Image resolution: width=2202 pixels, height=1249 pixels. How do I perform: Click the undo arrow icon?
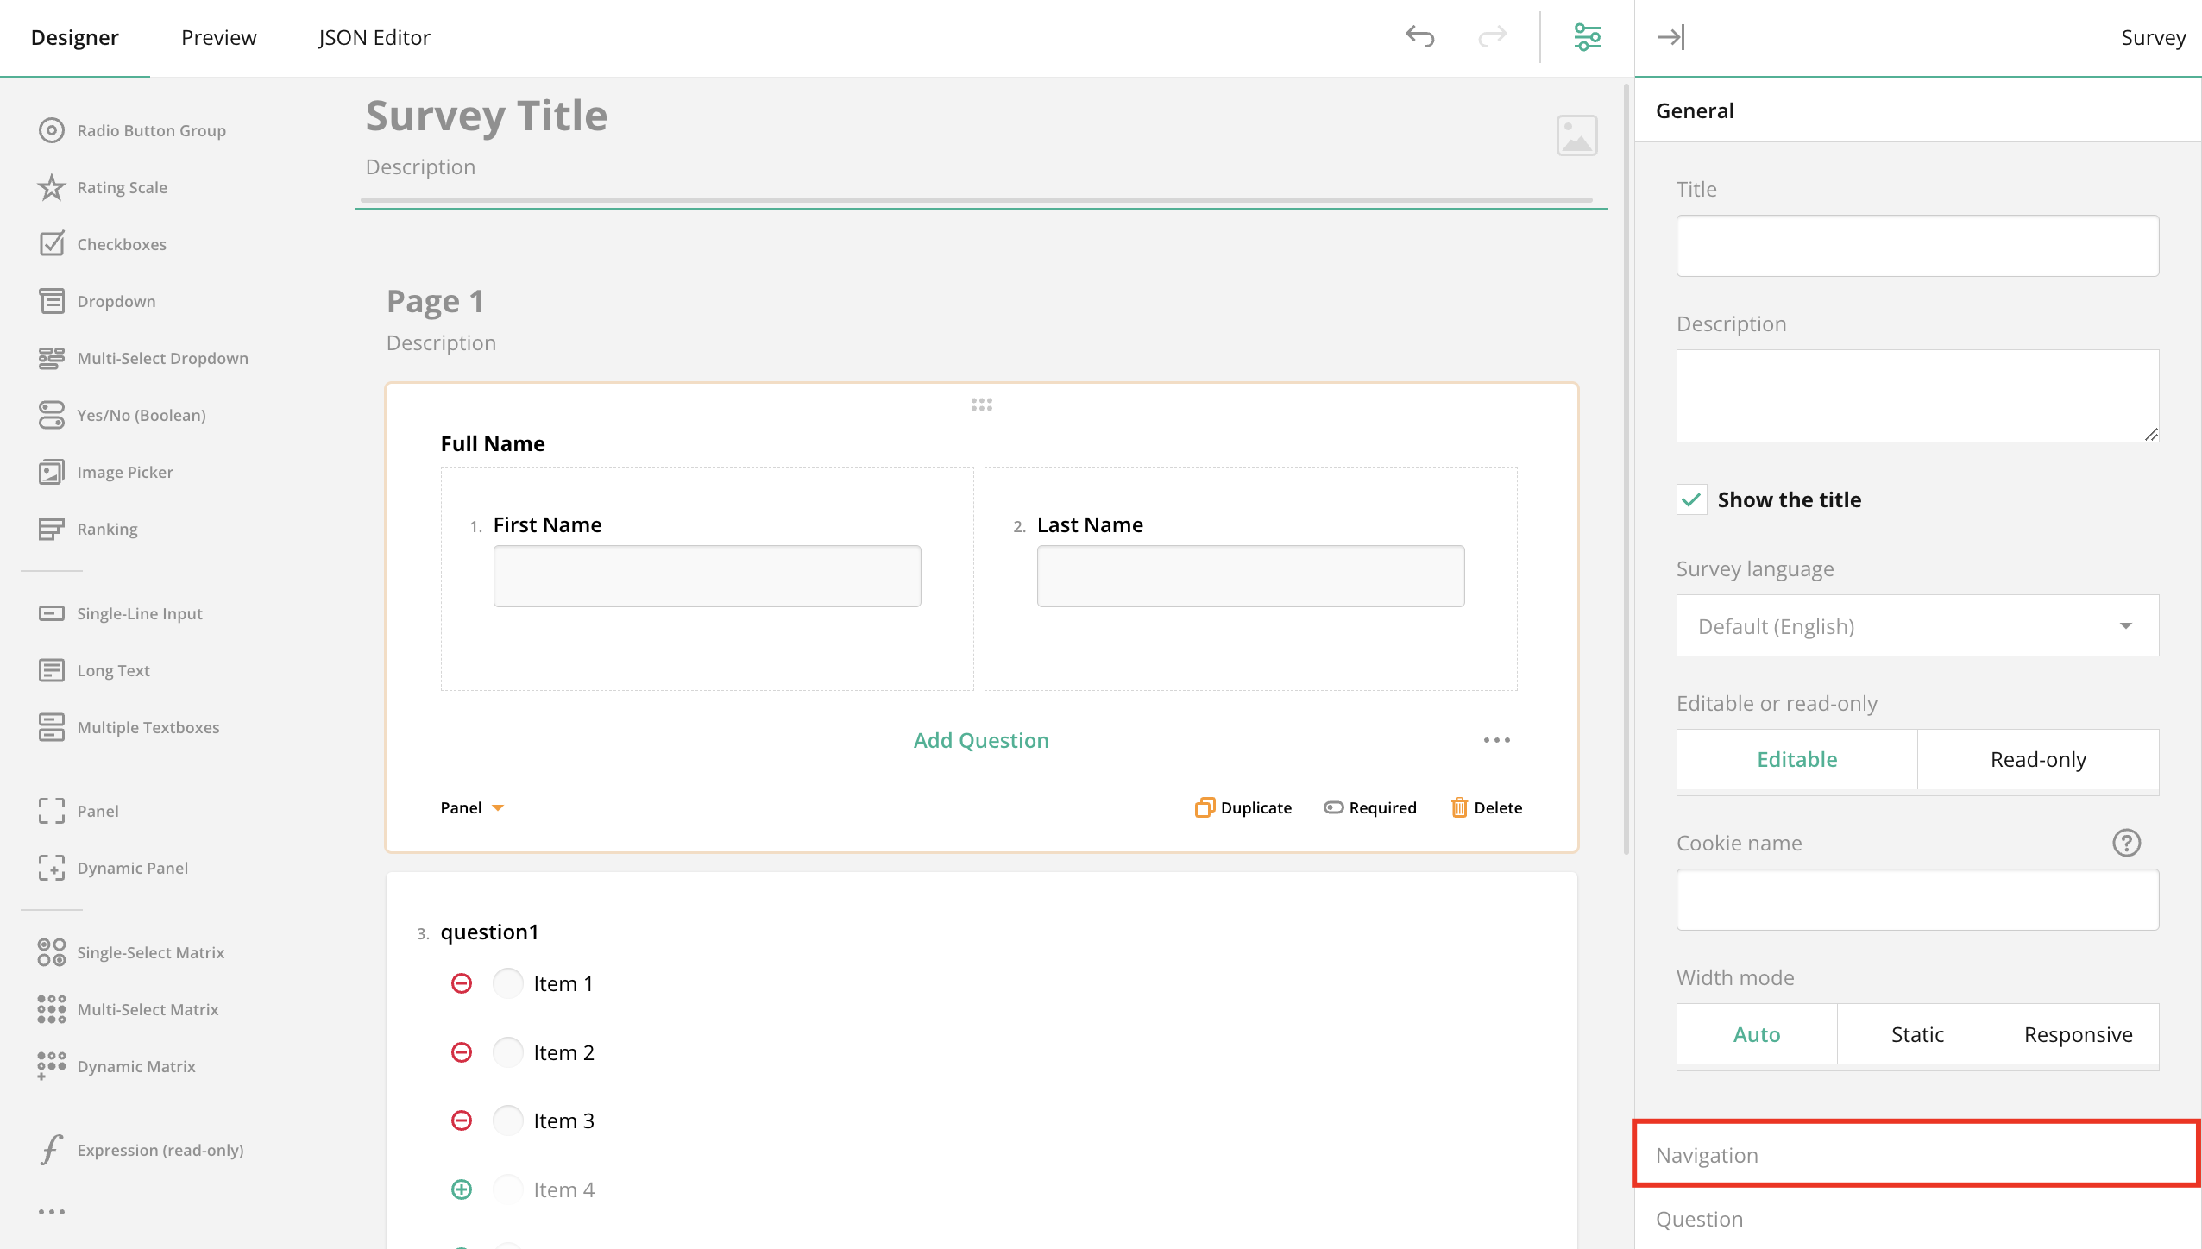[x=1419, y=36]
